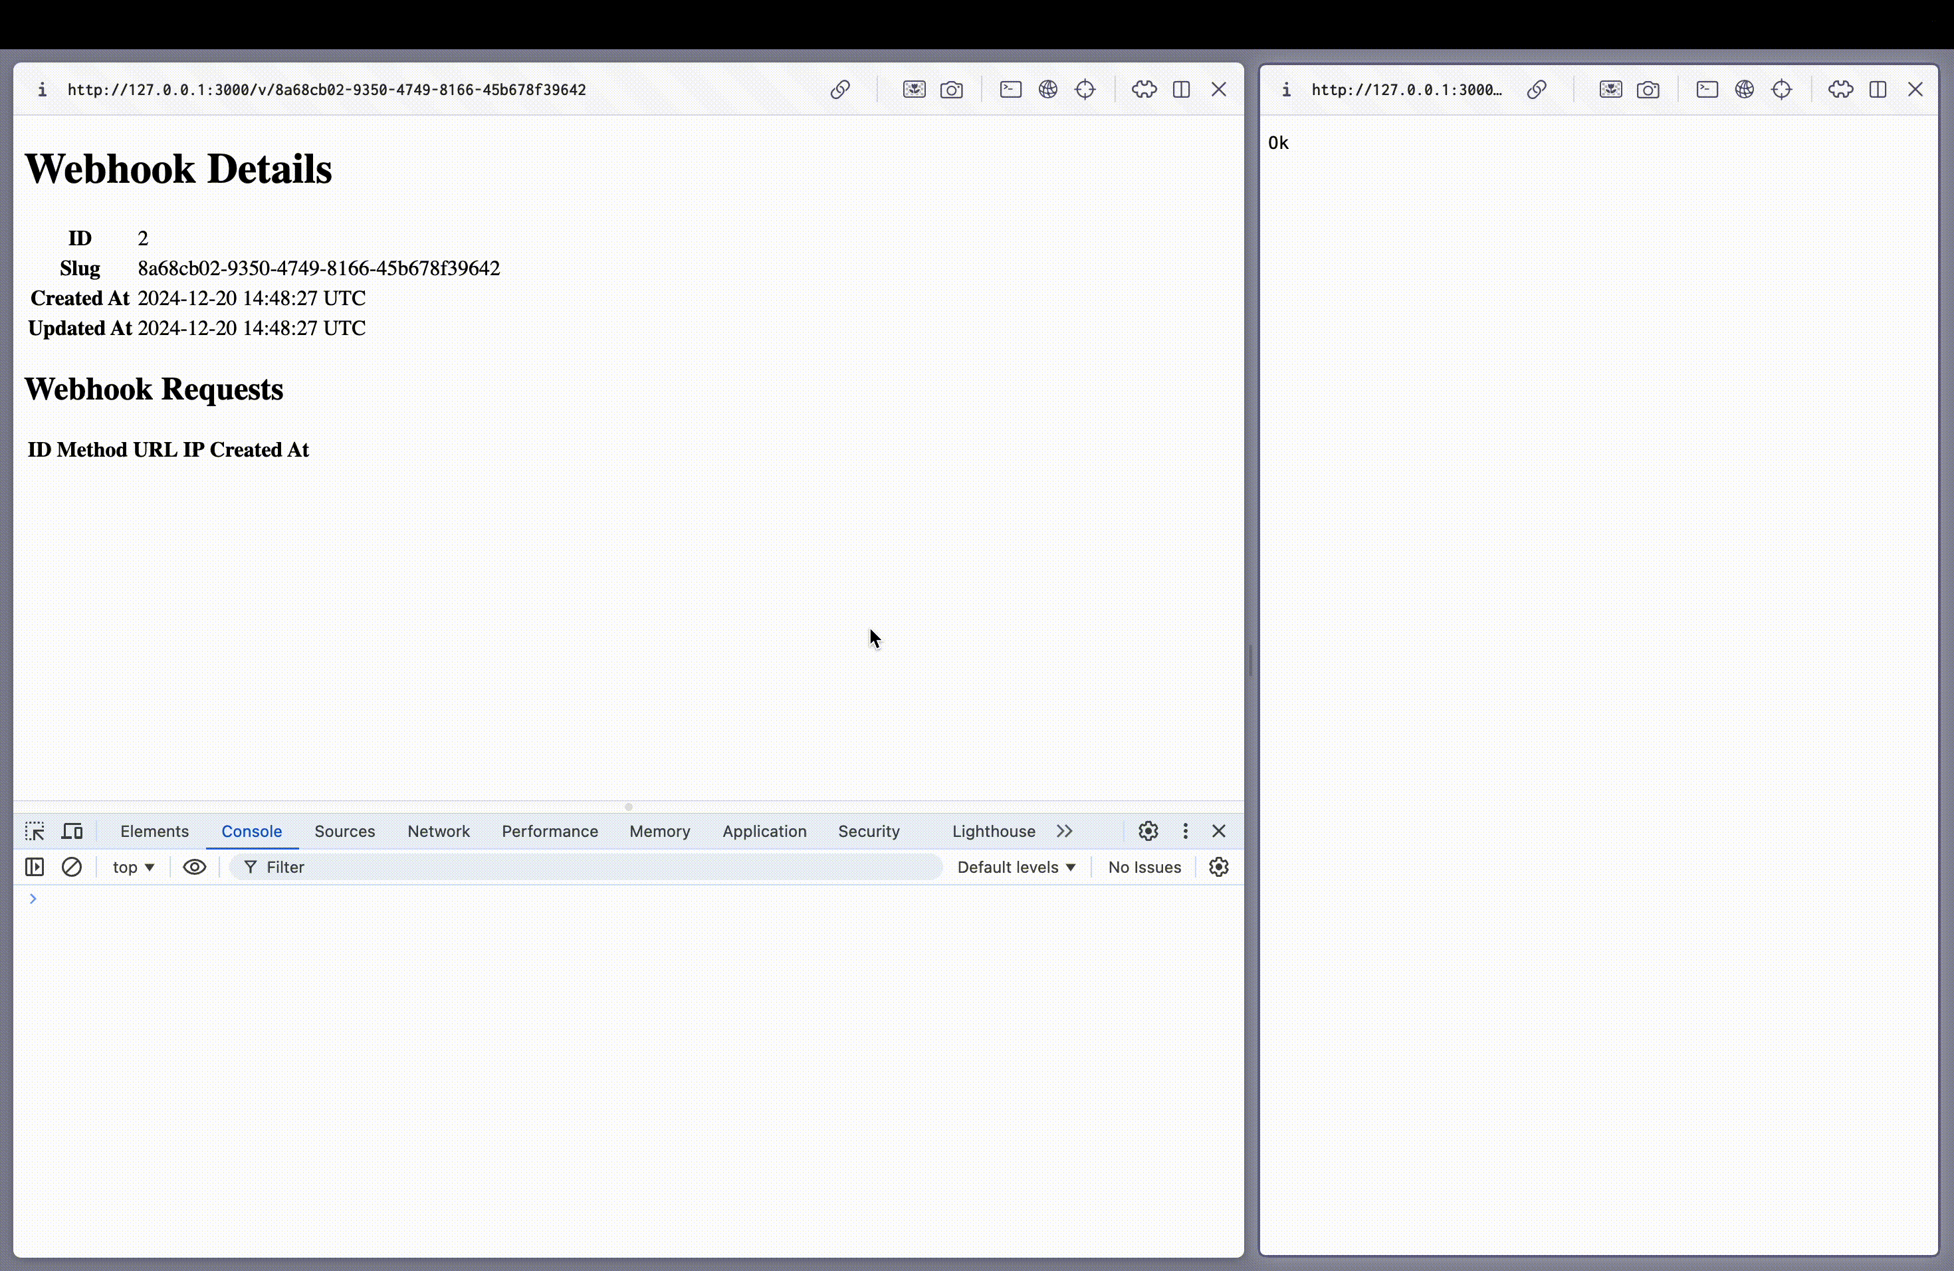Image resolution: width=1954 pixels, height=1271 pixels.
Task: Click the Webhook Requests heading
Action: pyautogui.click(x=154, y=389)
